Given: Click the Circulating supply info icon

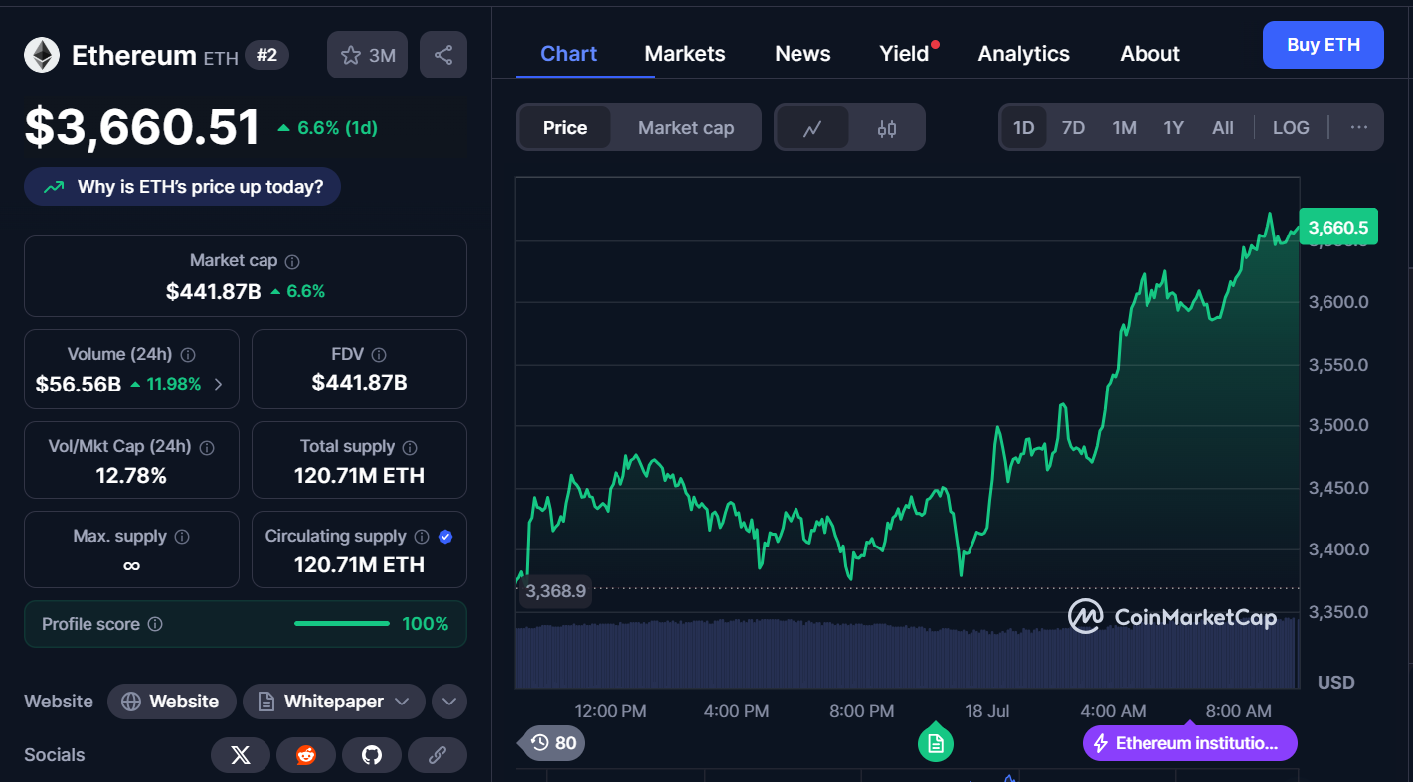Looking at the screenshot, I should 422,537.
